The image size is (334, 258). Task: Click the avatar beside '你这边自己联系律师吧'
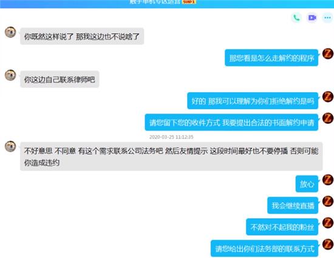point(10,75)
